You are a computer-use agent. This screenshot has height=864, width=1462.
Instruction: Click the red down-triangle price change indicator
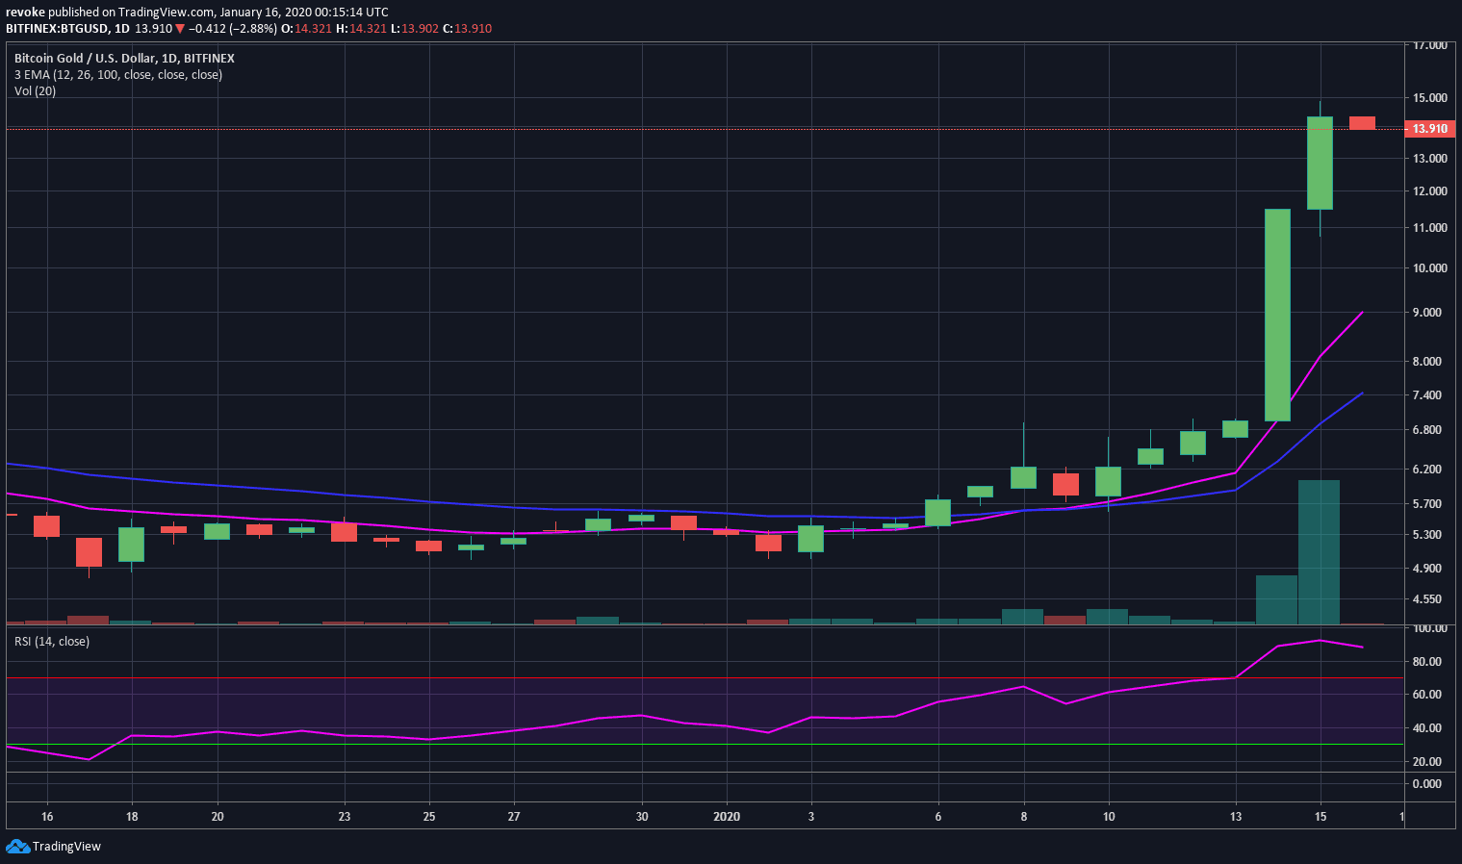(180, 29)
